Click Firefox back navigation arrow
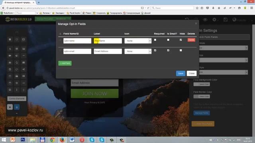 [x=3, y=8]
